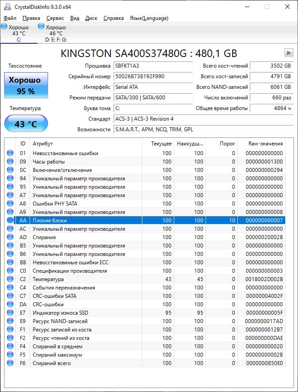Click the 43 °C temperature button
Viewport: 298px width, 392px height.
[26, 123]
